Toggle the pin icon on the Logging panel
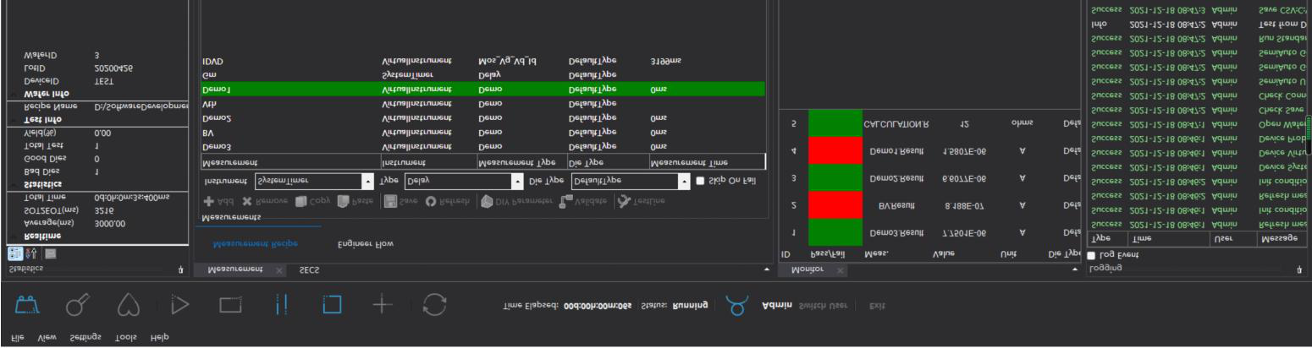 point(1299,270)
